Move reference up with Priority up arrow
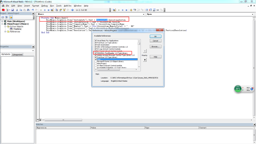The height and width of the screenshot is (144, 256). pos(145,51)
